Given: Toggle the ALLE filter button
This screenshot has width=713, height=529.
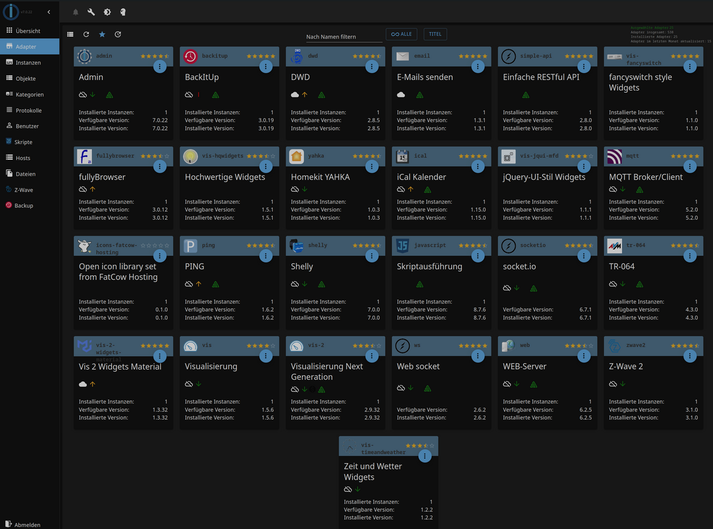Looking at the screenshot, I should coord(402,34).
